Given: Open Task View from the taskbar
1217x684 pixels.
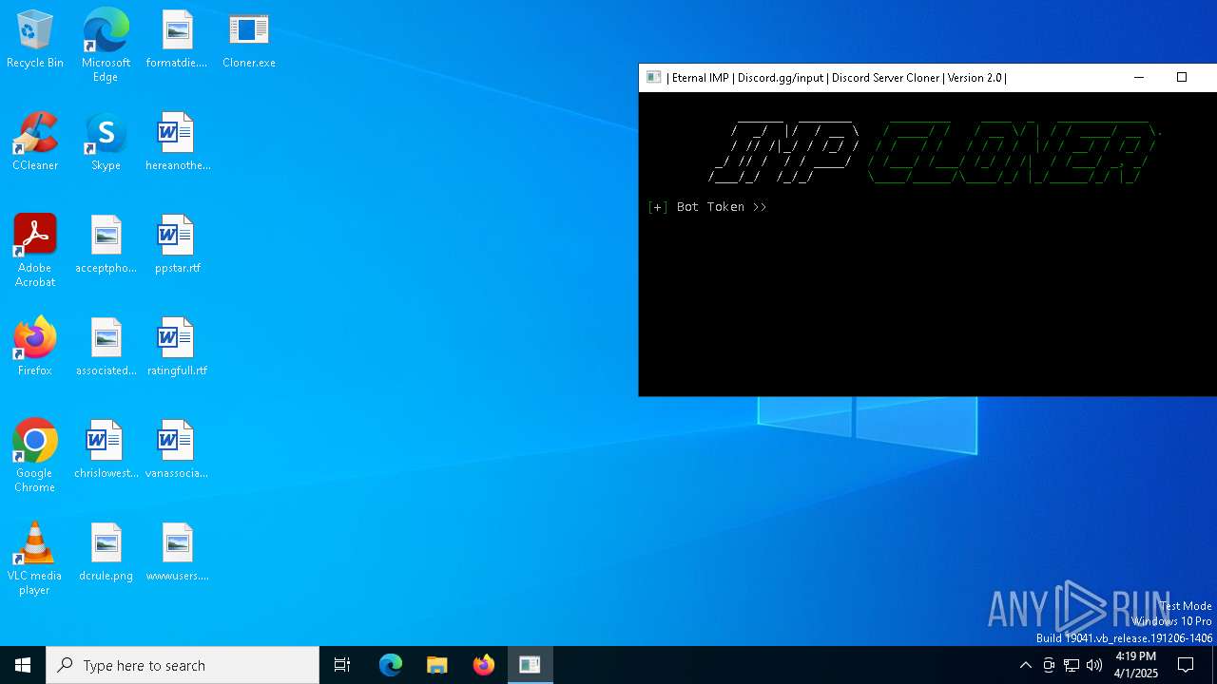Looking at the screenshot, I should (x=342, y=665).
